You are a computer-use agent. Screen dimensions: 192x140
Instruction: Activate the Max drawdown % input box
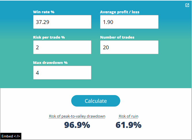62,73
